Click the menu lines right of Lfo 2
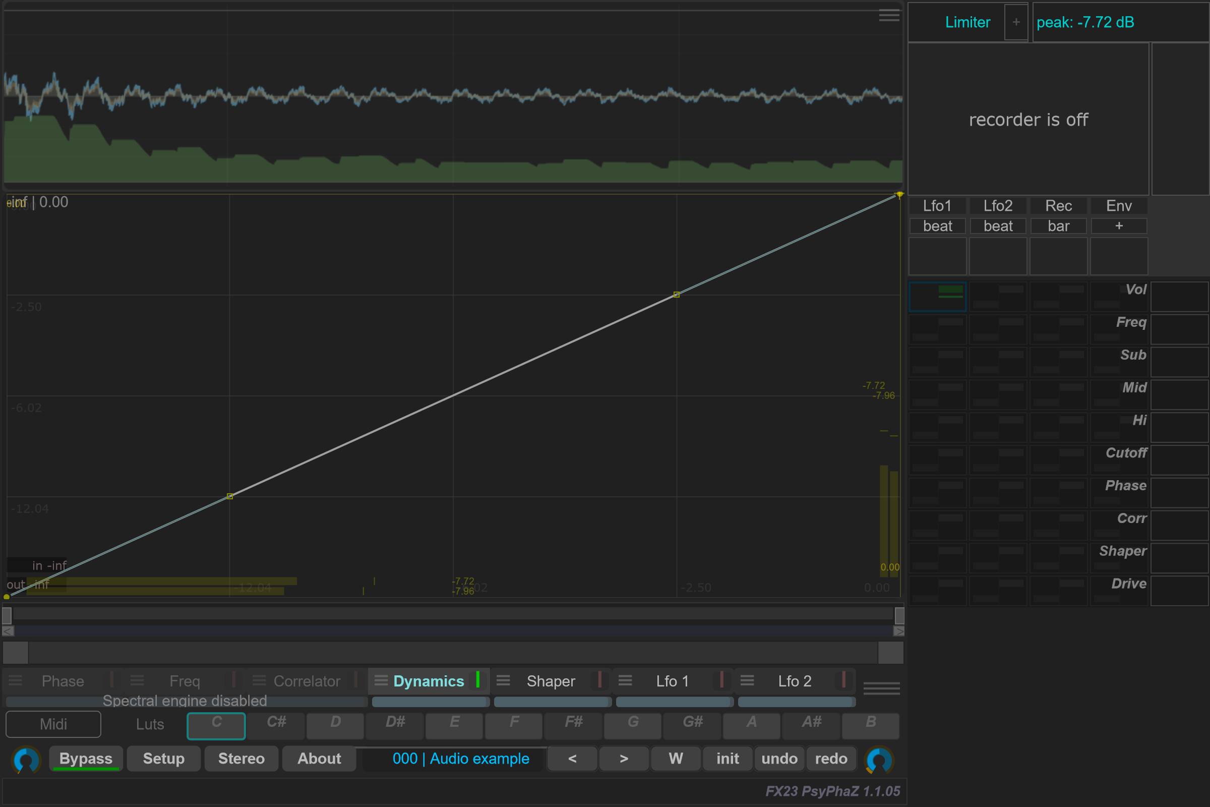1210x807 pixels. [881, 688]
